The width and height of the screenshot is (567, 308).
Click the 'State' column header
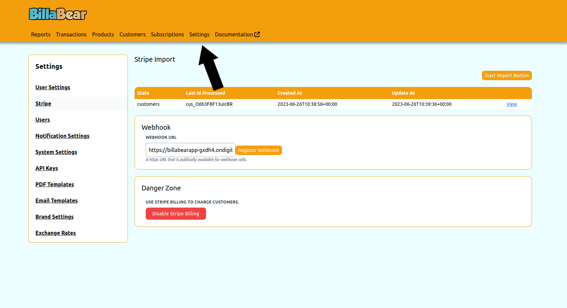(x=143, y=93)
